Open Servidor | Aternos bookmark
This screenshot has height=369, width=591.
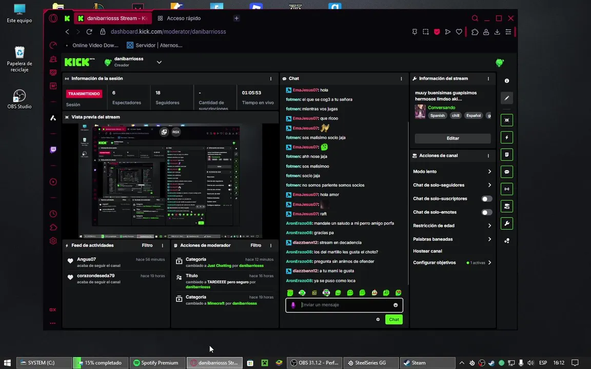click(155, 45)
